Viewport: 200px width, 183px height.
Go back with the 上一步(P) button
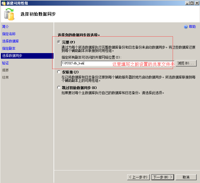pyautogui.click(x=139, y=177)
